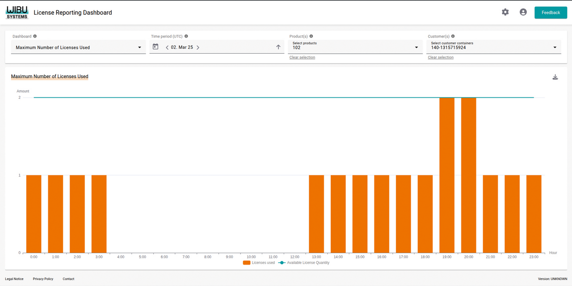Select the orange Licenses used color swatch

(x=247, y=263)
